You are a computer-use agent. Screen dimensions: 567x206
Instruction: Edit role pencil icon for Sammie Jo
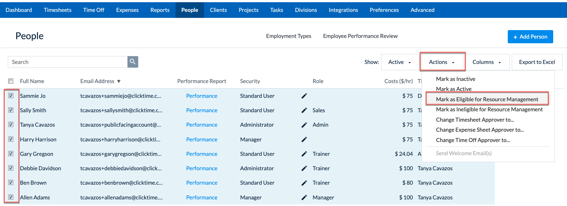pos(304,96)
